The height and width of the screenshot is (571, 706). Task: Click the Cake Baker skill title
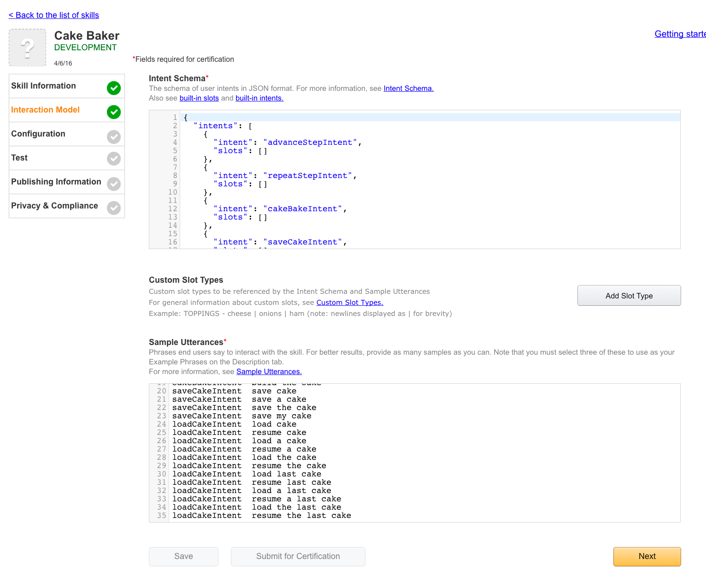click(x=87, y=36)
